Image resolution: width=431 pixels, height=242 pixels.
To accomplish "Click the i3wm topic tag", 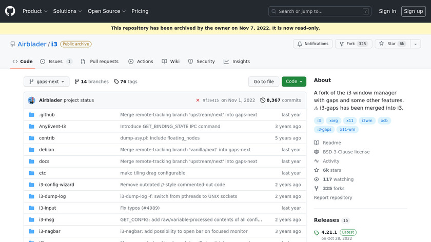I will tap(367, 120).
